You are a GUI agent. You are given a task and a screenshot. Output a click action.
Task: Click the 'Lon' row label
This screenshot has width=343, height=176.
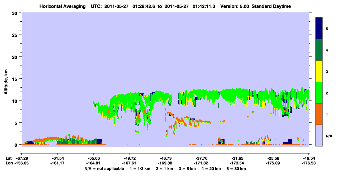pos(9,163)
